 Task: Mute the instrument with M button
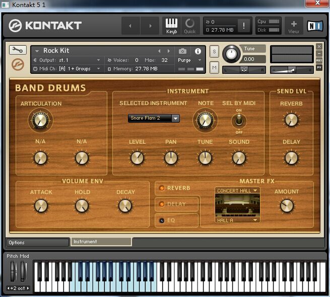pos(214,67)
